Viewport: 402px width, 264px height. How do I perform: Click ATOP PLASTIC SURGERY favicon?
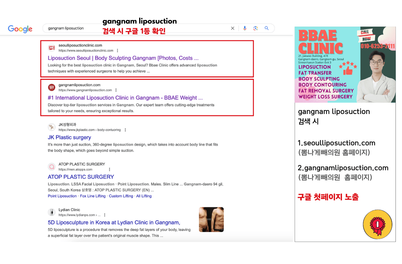51,167
